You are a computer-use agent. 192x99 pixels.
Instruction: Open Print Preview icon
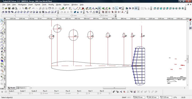16,8
